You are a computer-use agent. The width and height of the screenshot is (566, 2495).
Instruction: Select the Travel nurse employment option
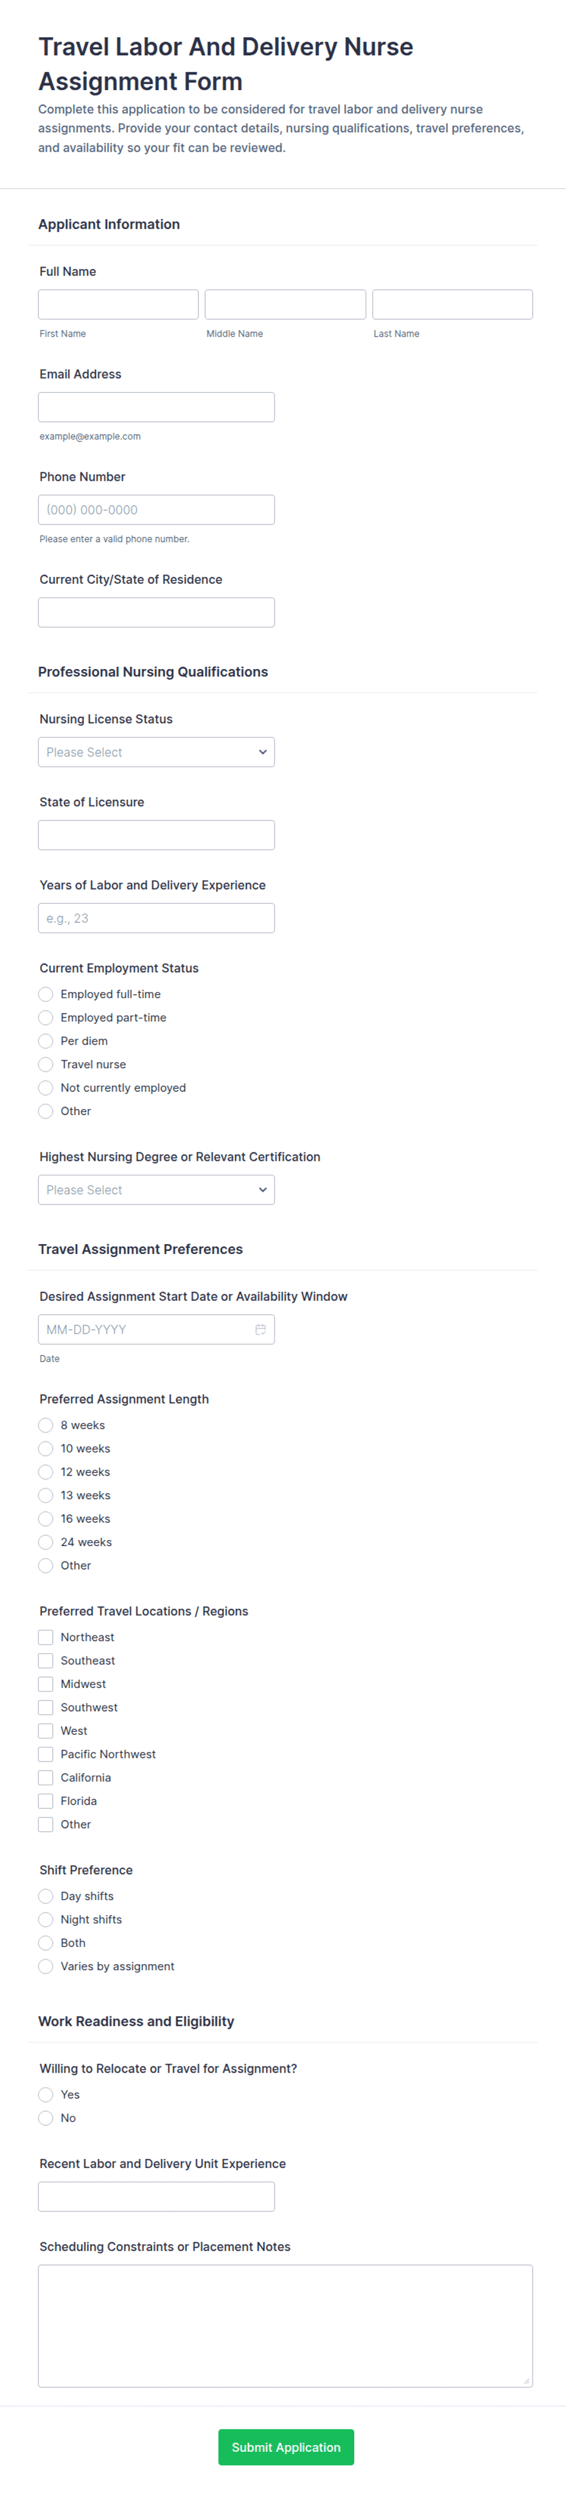(x=46, y=1065)
